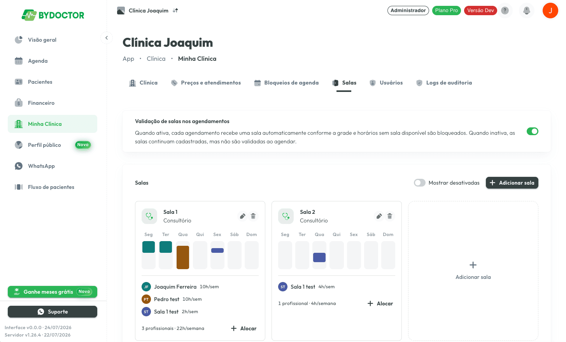The width and height of the screenshot is (566, 342).
Task: Click the Joaquim Ferreira professional name
Action: pos(175,287)
